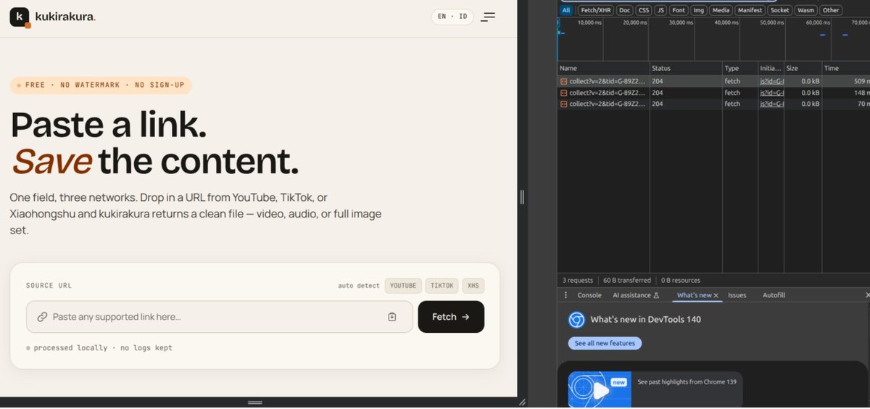Open the initiator link of the 148 ms request

coord(771,93)
